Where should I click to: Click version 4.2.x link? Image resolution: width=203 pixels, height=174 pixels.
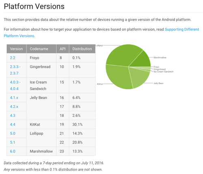[x=14, y=107]
